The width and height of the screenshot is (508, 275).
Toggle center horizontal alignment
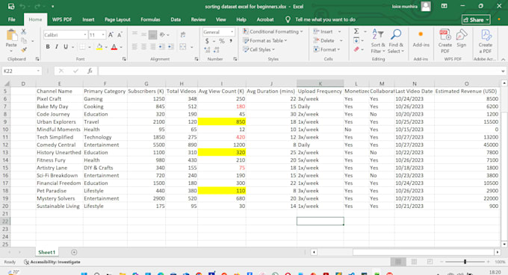coord(143,47)
